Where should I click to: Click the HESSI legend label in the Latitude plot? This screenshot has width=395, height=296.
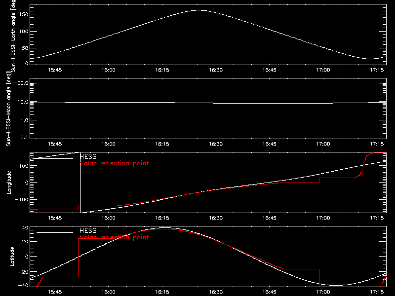(88, 230)
